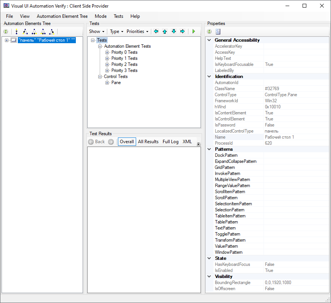Expand the Priority 0 Tests node

pyautogui.click(x=107, y=53)
